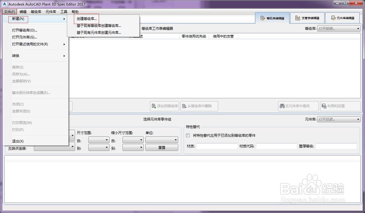Maximize the Spec Editor window
365x213 pixels.
click(345, 3)
